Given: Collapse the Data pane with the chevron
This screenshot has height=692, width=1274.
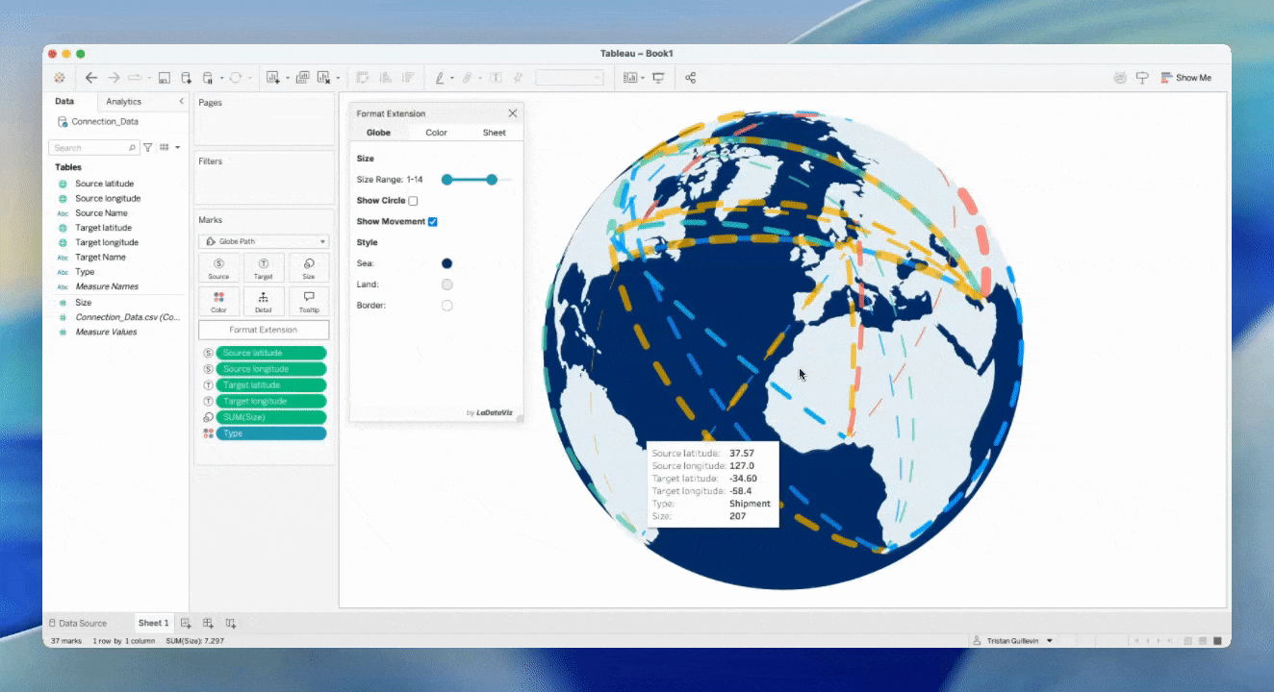Looking at the screenshot, I should 181,101.
